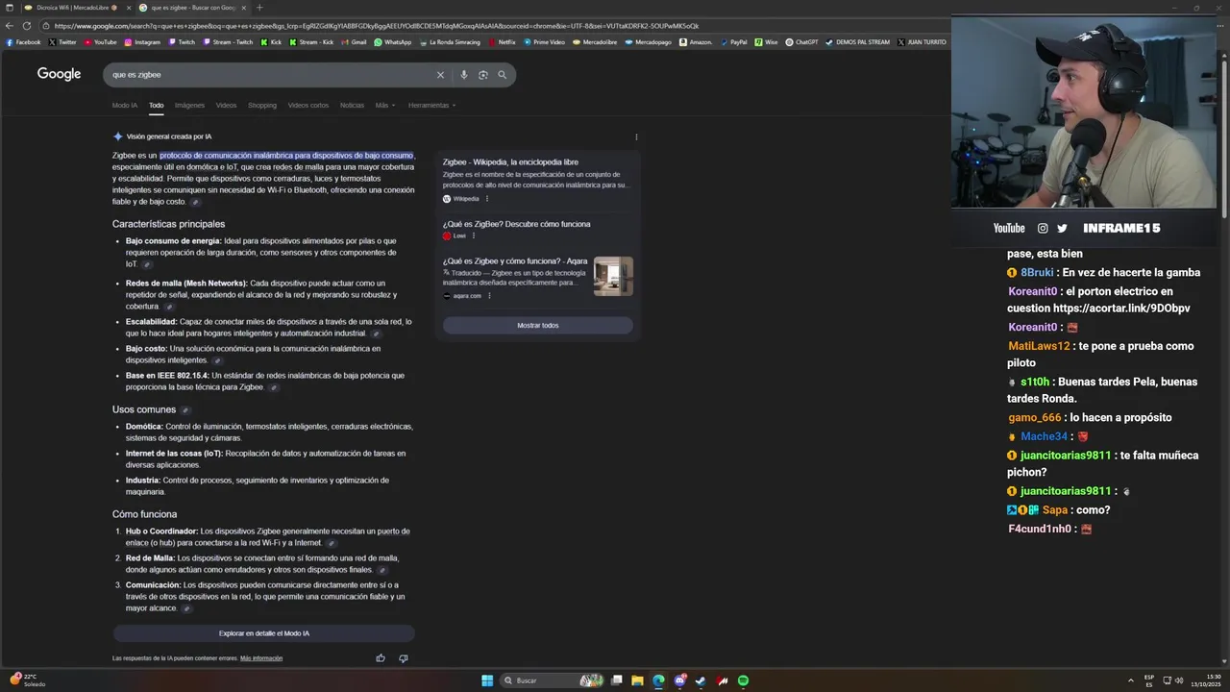Open Google Lens image search icon
Viewport: 1230px width, 692px height.
tap(483, 75)
